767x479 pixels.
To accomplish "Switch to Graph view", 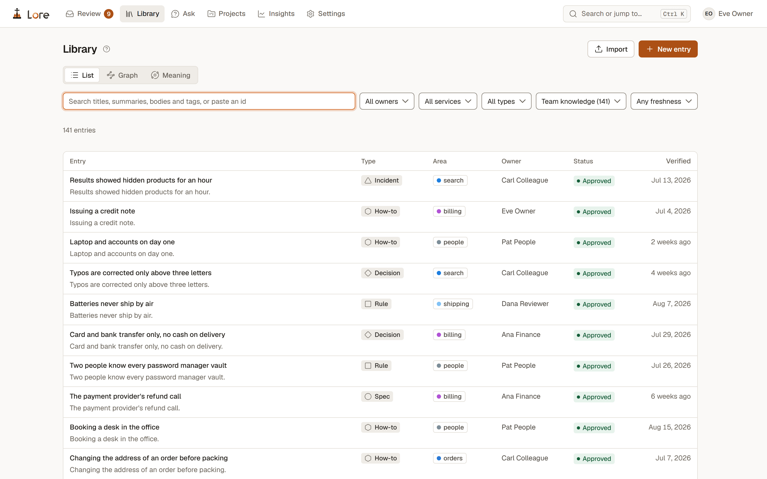I will pyautogui.click(x=122, y=75).
